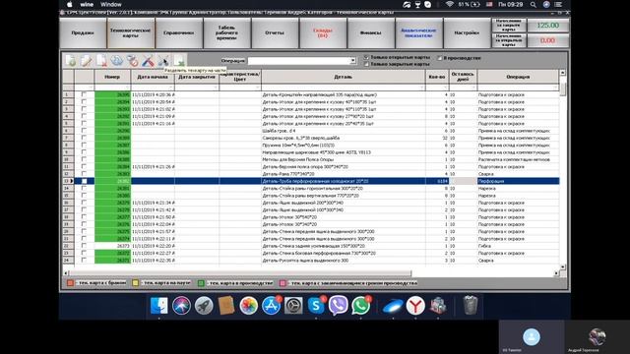
Task: Click the red 'тех. карта с браком' legend swatch
Action: (70, 283)
